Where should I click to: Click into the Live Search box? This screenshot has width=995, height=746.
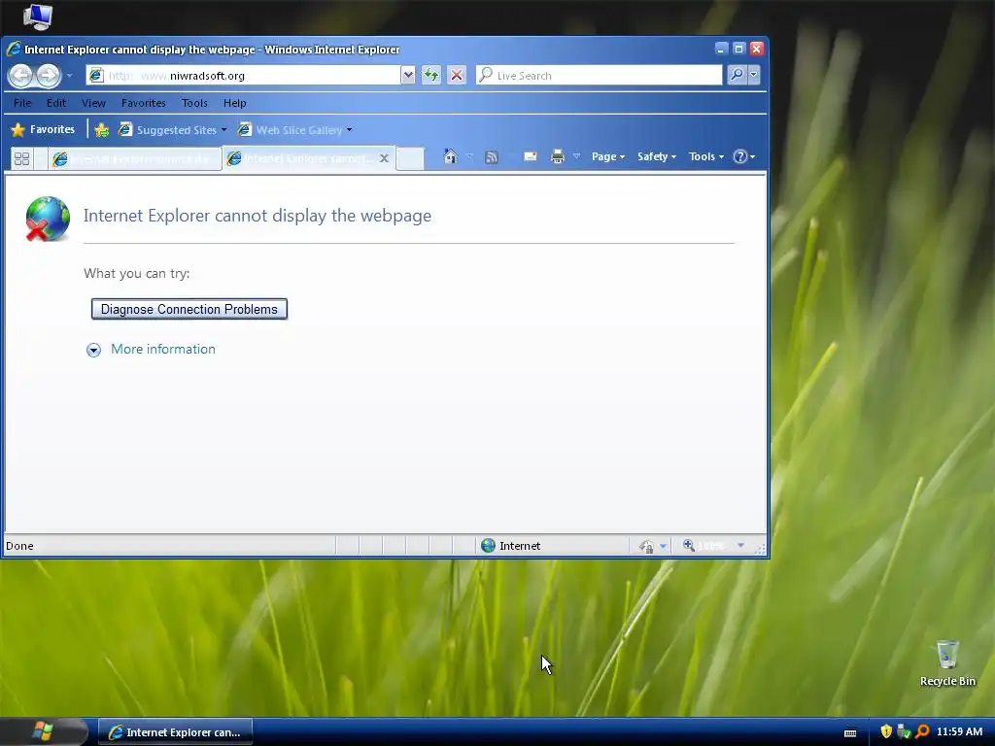(x=599, y=76)
